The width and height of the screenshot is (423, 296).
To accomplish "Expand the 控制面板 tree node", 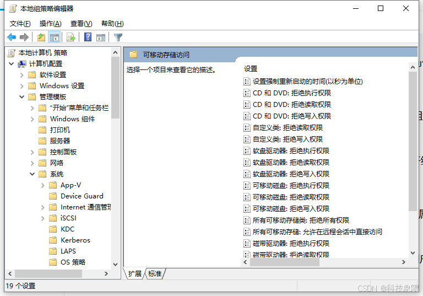I will 32,152.
